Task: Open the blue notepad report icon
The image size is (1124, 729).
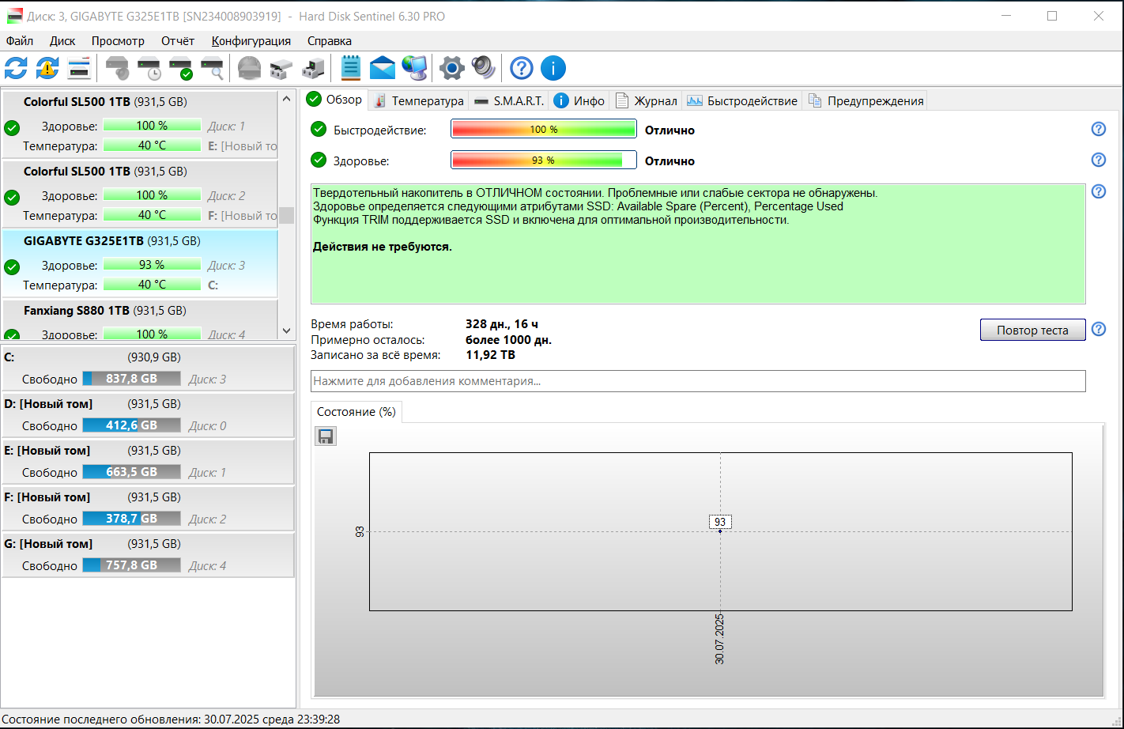Action: tap(351, 68)
